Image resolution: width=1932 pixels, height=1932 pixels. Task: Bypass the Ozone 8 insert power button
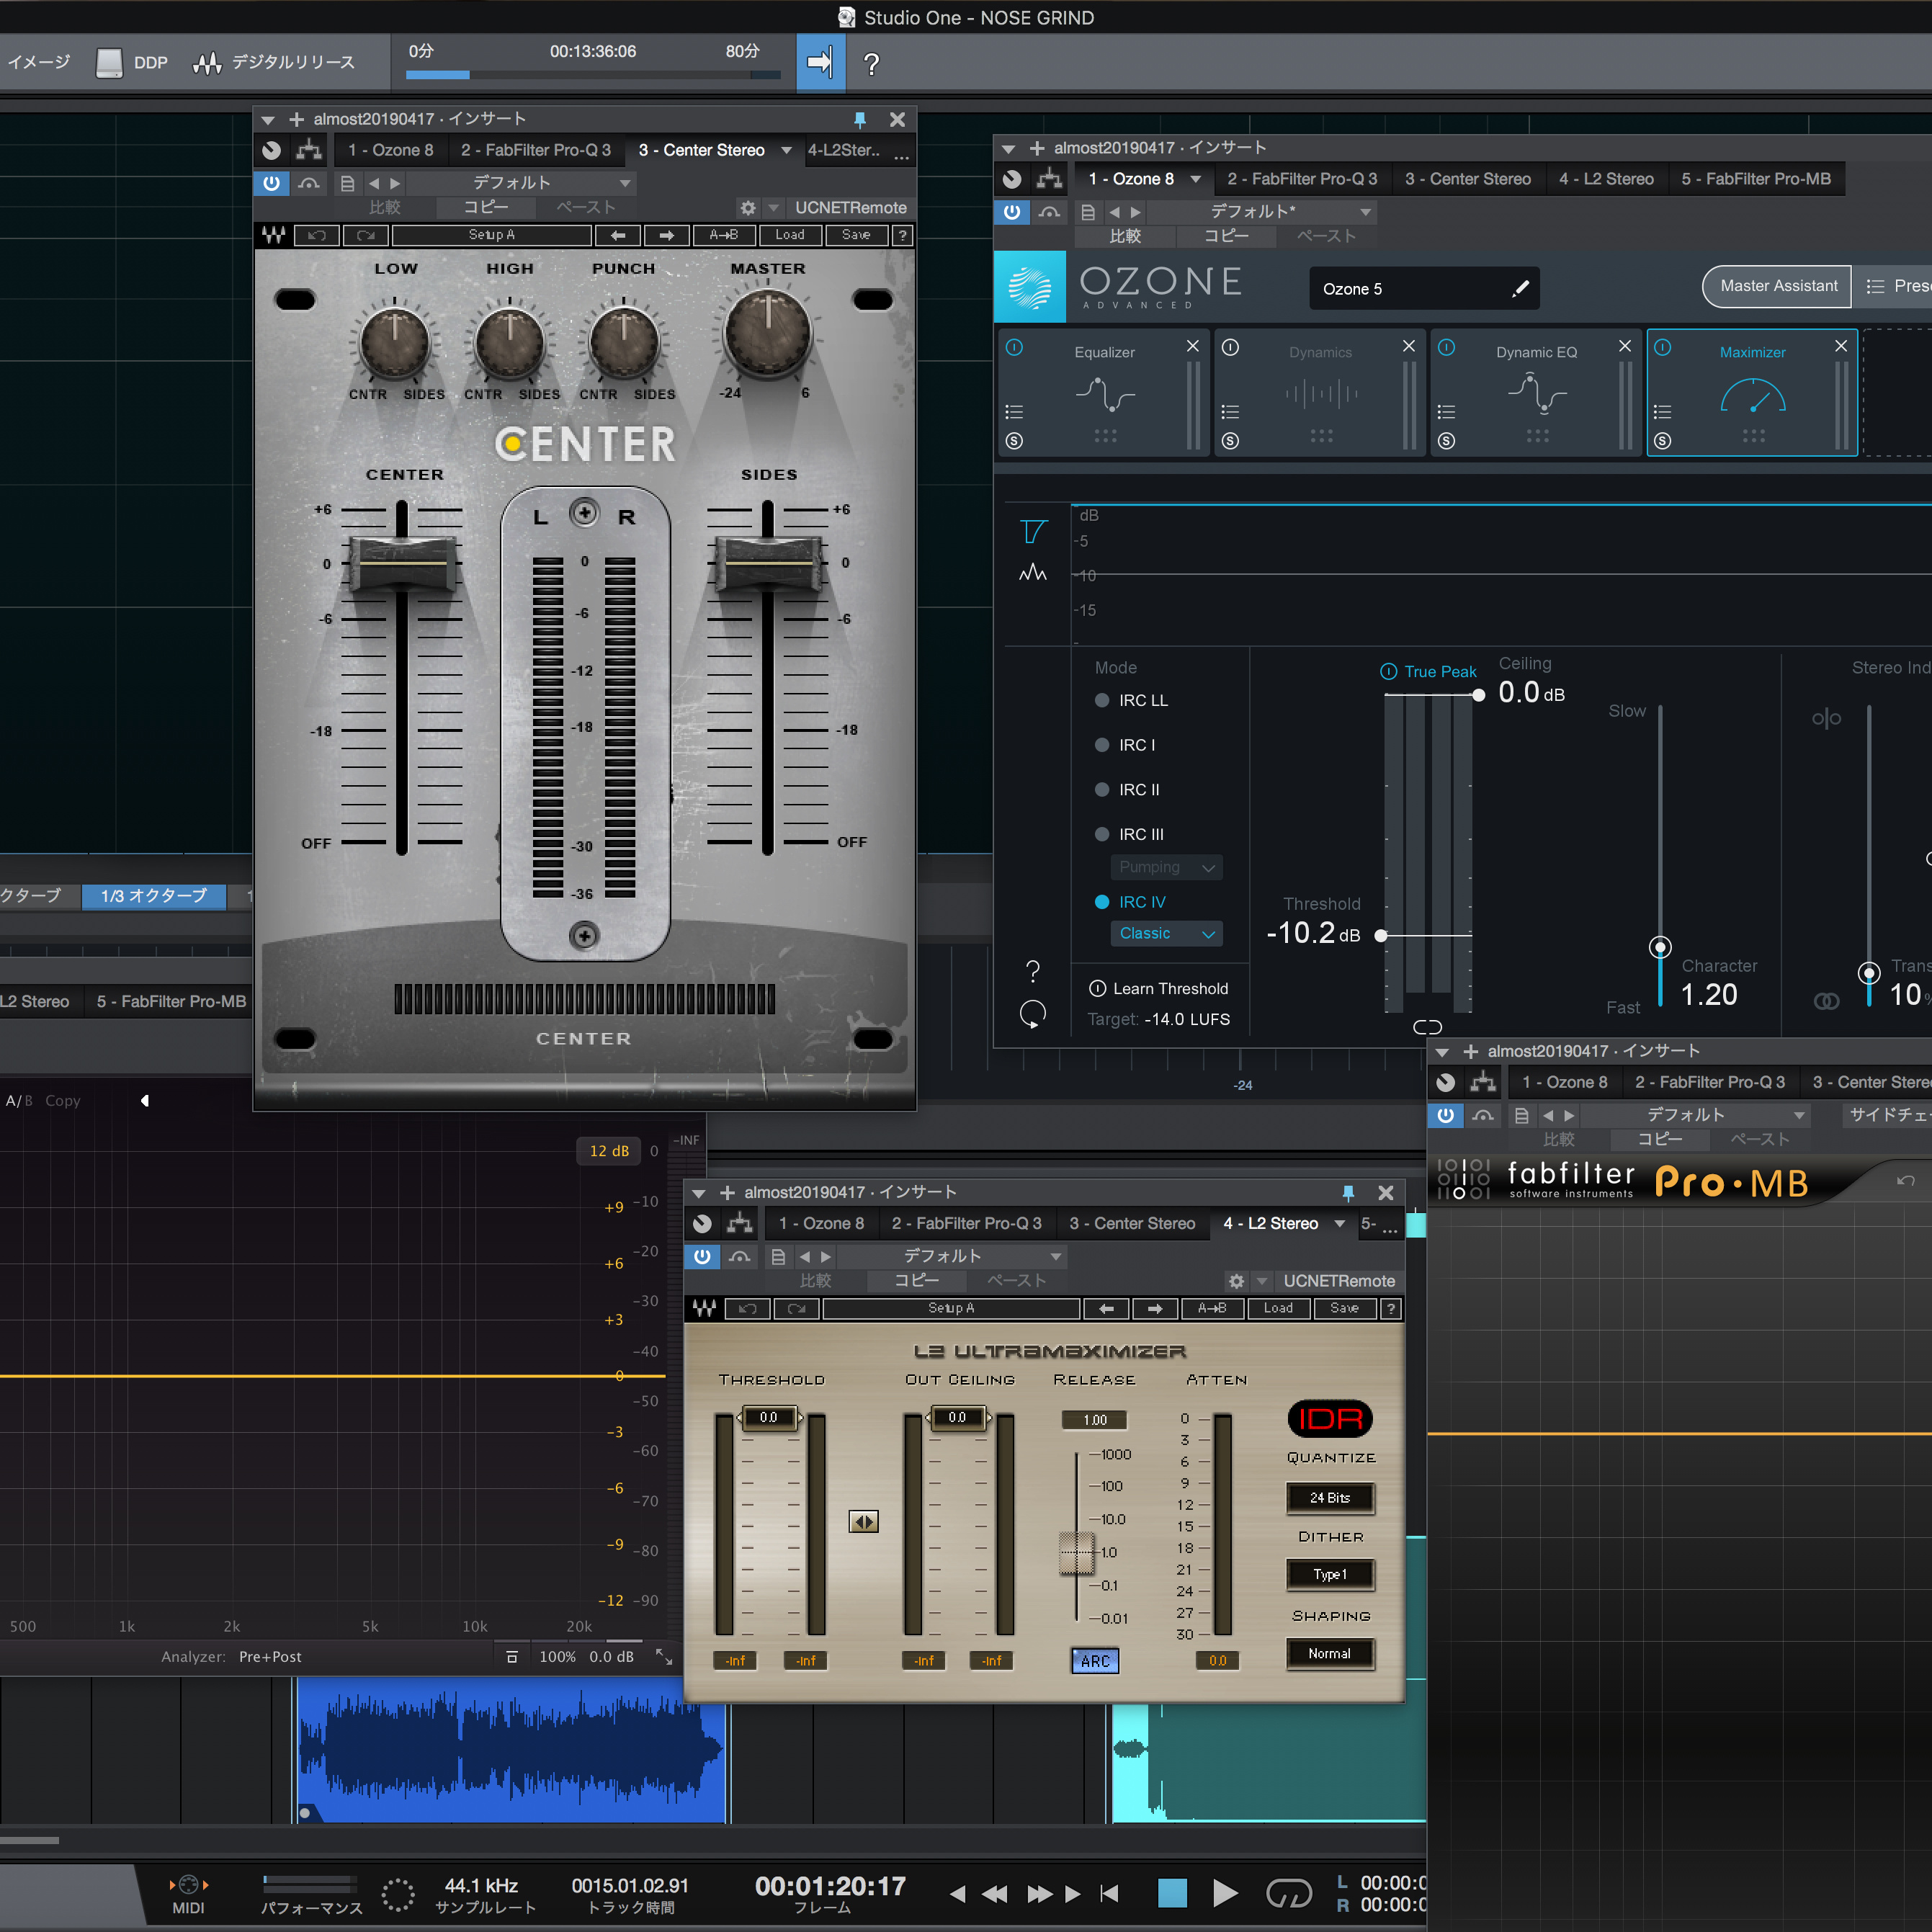point(1012,212)
